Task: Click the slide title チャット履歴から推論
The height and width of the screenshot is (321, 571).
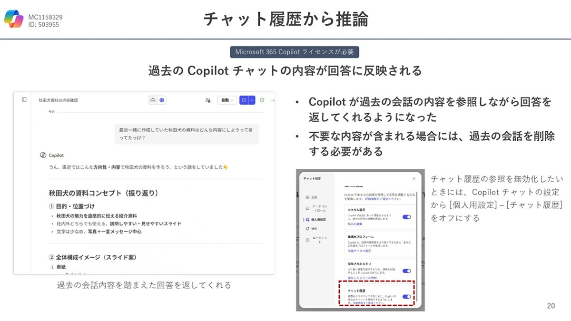Action: click(x=285, y=19)
